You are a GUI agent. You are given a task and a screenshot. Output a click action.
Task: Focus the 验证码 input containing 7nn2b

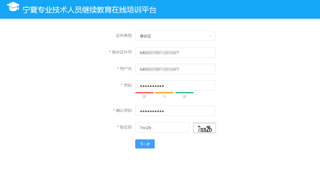tap(162, 127)
